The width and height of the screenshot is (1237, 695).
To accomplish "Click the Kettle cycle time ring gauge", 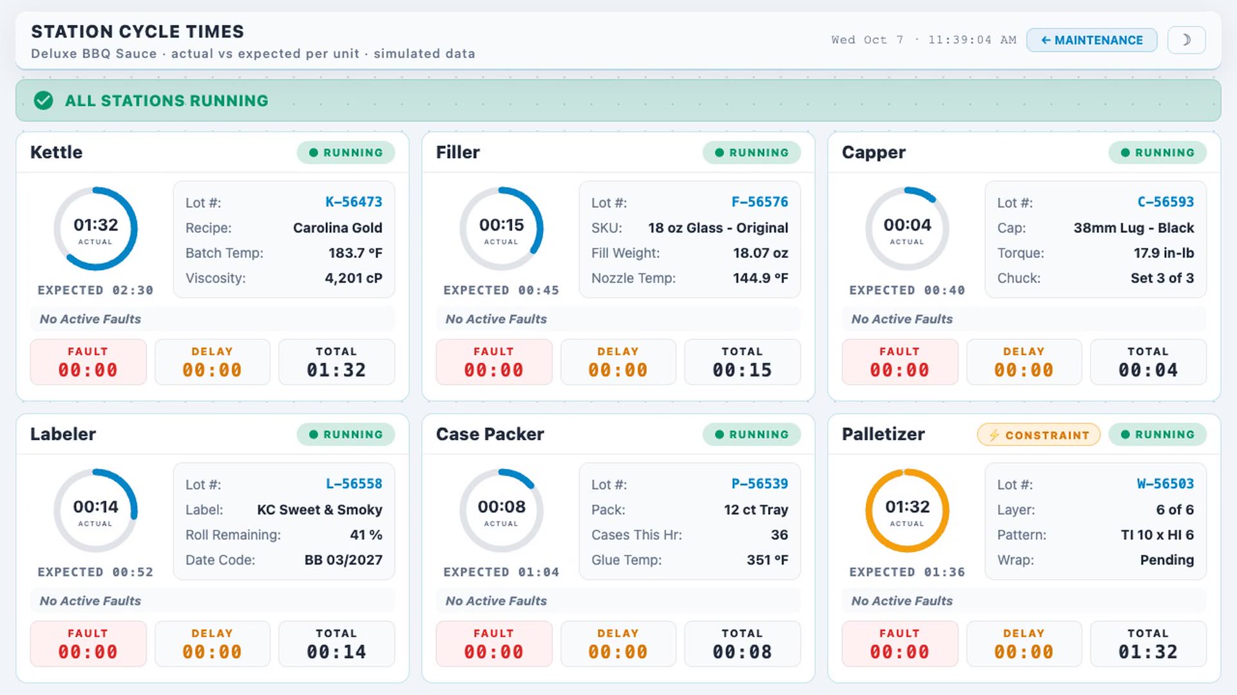I will [95, 228].
